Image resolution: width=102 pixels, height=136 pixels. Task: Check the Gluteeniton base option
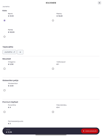pyautogui.click(x=5, y=90)
